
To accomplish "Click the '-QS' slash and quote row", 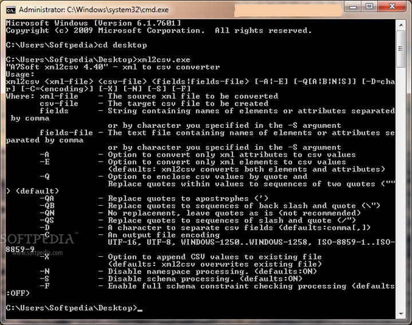I will click(197, 221).
